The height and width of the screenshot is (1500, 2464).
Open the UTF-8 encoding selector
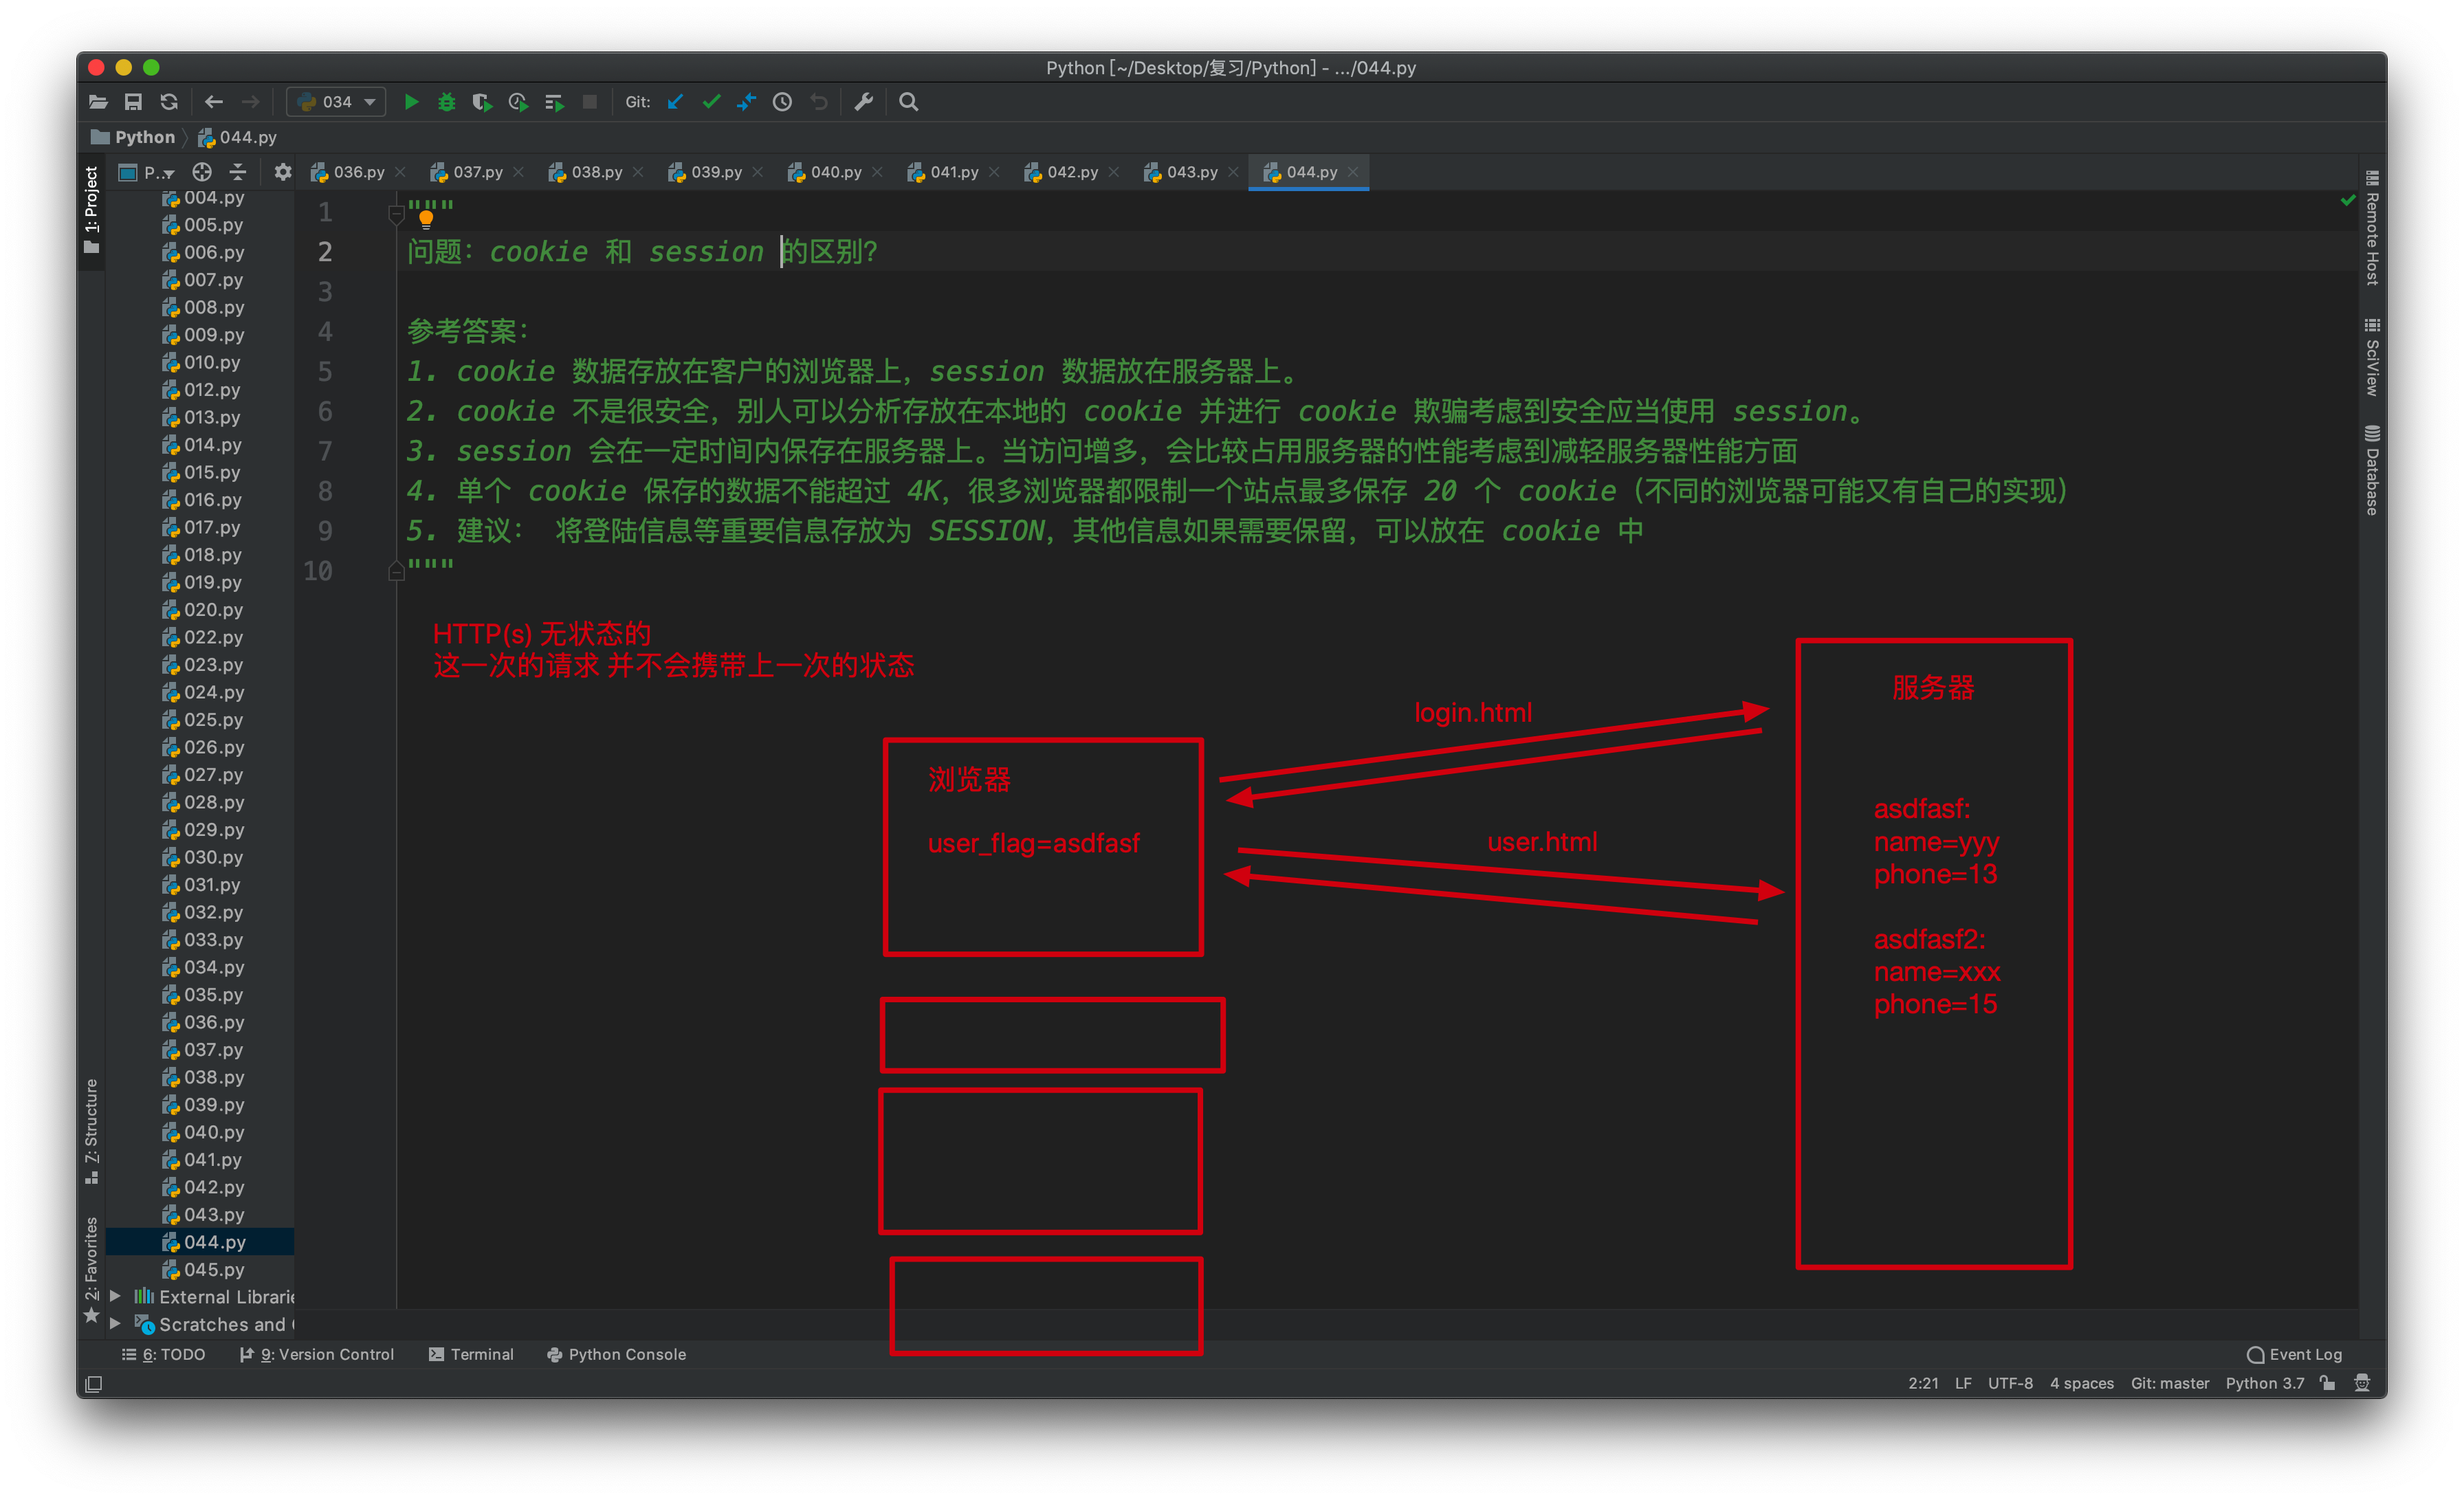pyautogui.click(x=2010, y=1384)
